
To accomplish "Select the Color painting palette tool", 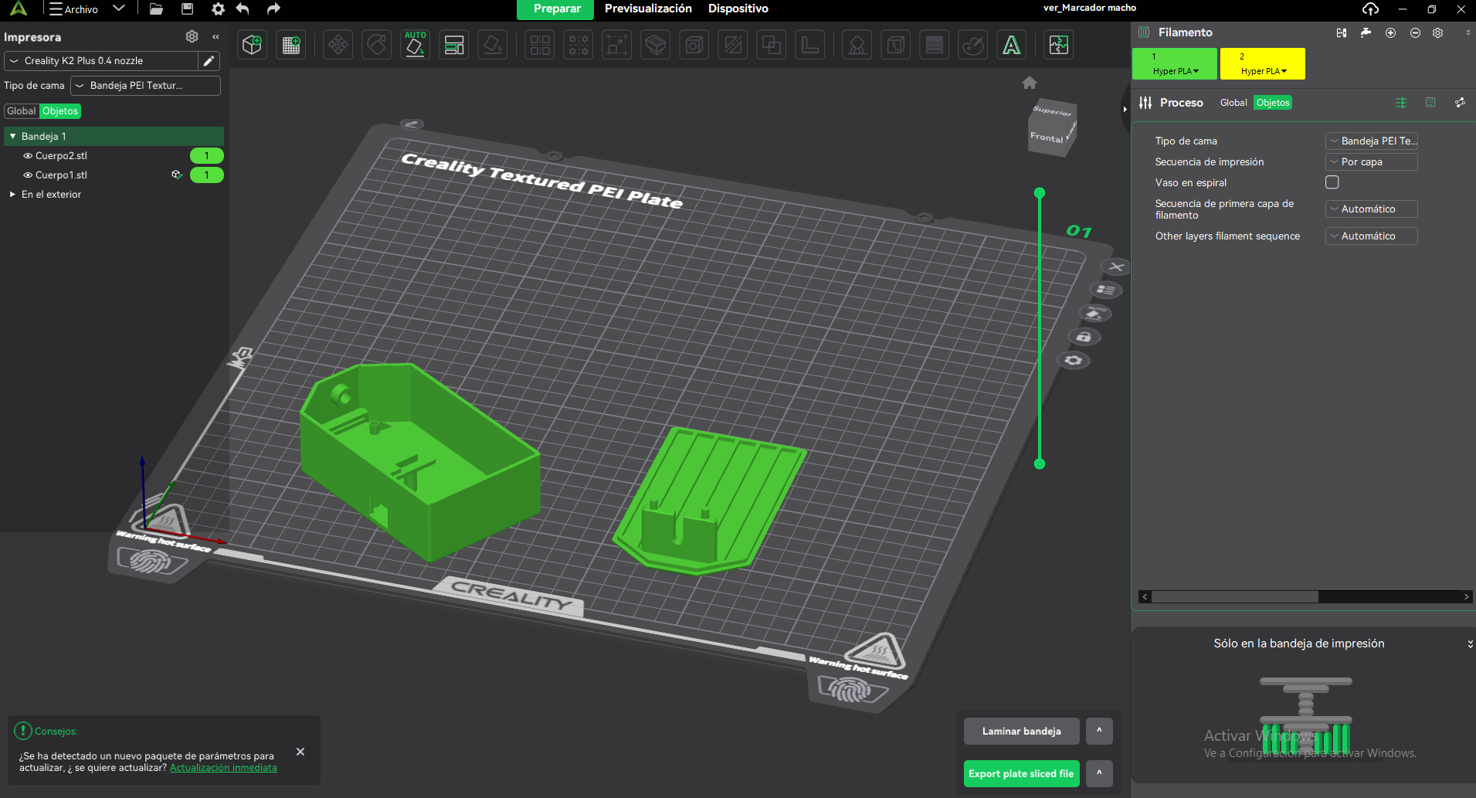I will 973,45.
